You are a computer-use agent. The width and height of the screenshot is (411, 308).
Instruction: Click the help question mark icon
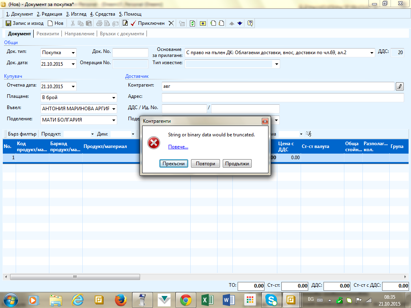pyautogui.click(x=250, y=23)
